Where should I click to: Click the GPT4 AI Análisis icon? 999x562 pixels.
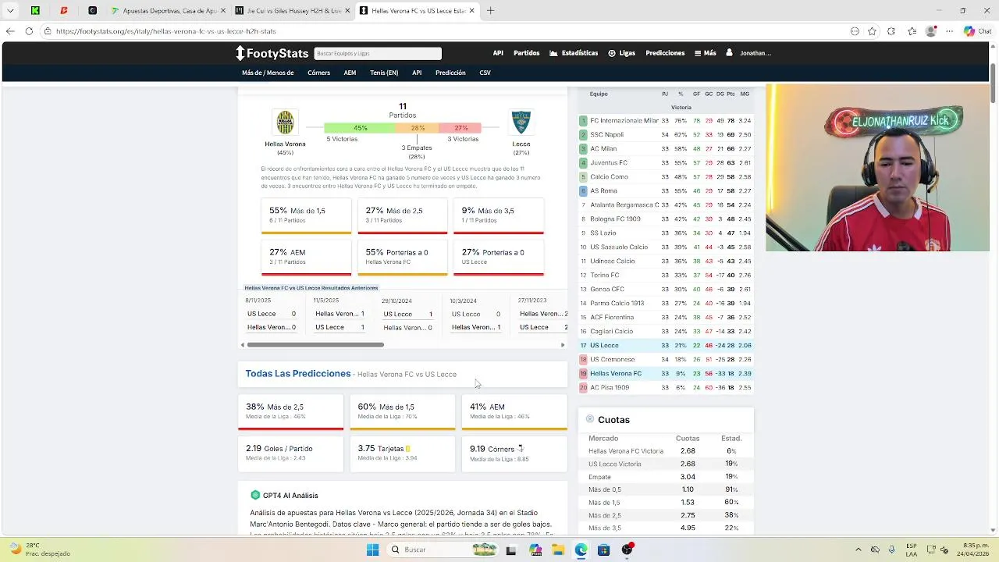(255, 496)
